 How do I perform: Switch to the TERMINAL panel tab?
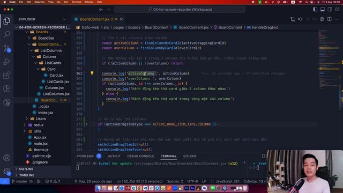(x=169, y=156)
